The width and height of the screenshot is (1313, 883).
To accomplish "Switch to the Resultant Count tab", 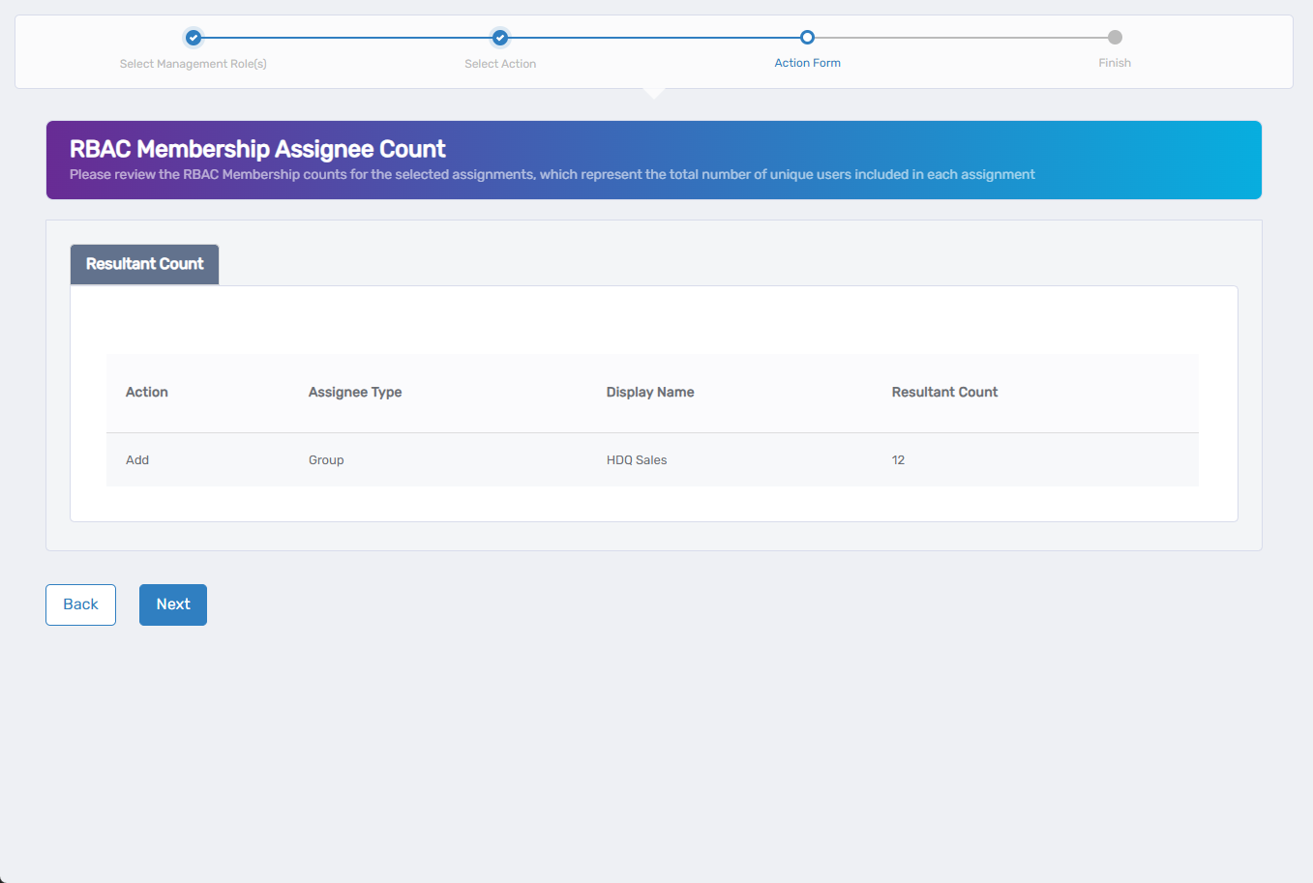I will 144,263.
